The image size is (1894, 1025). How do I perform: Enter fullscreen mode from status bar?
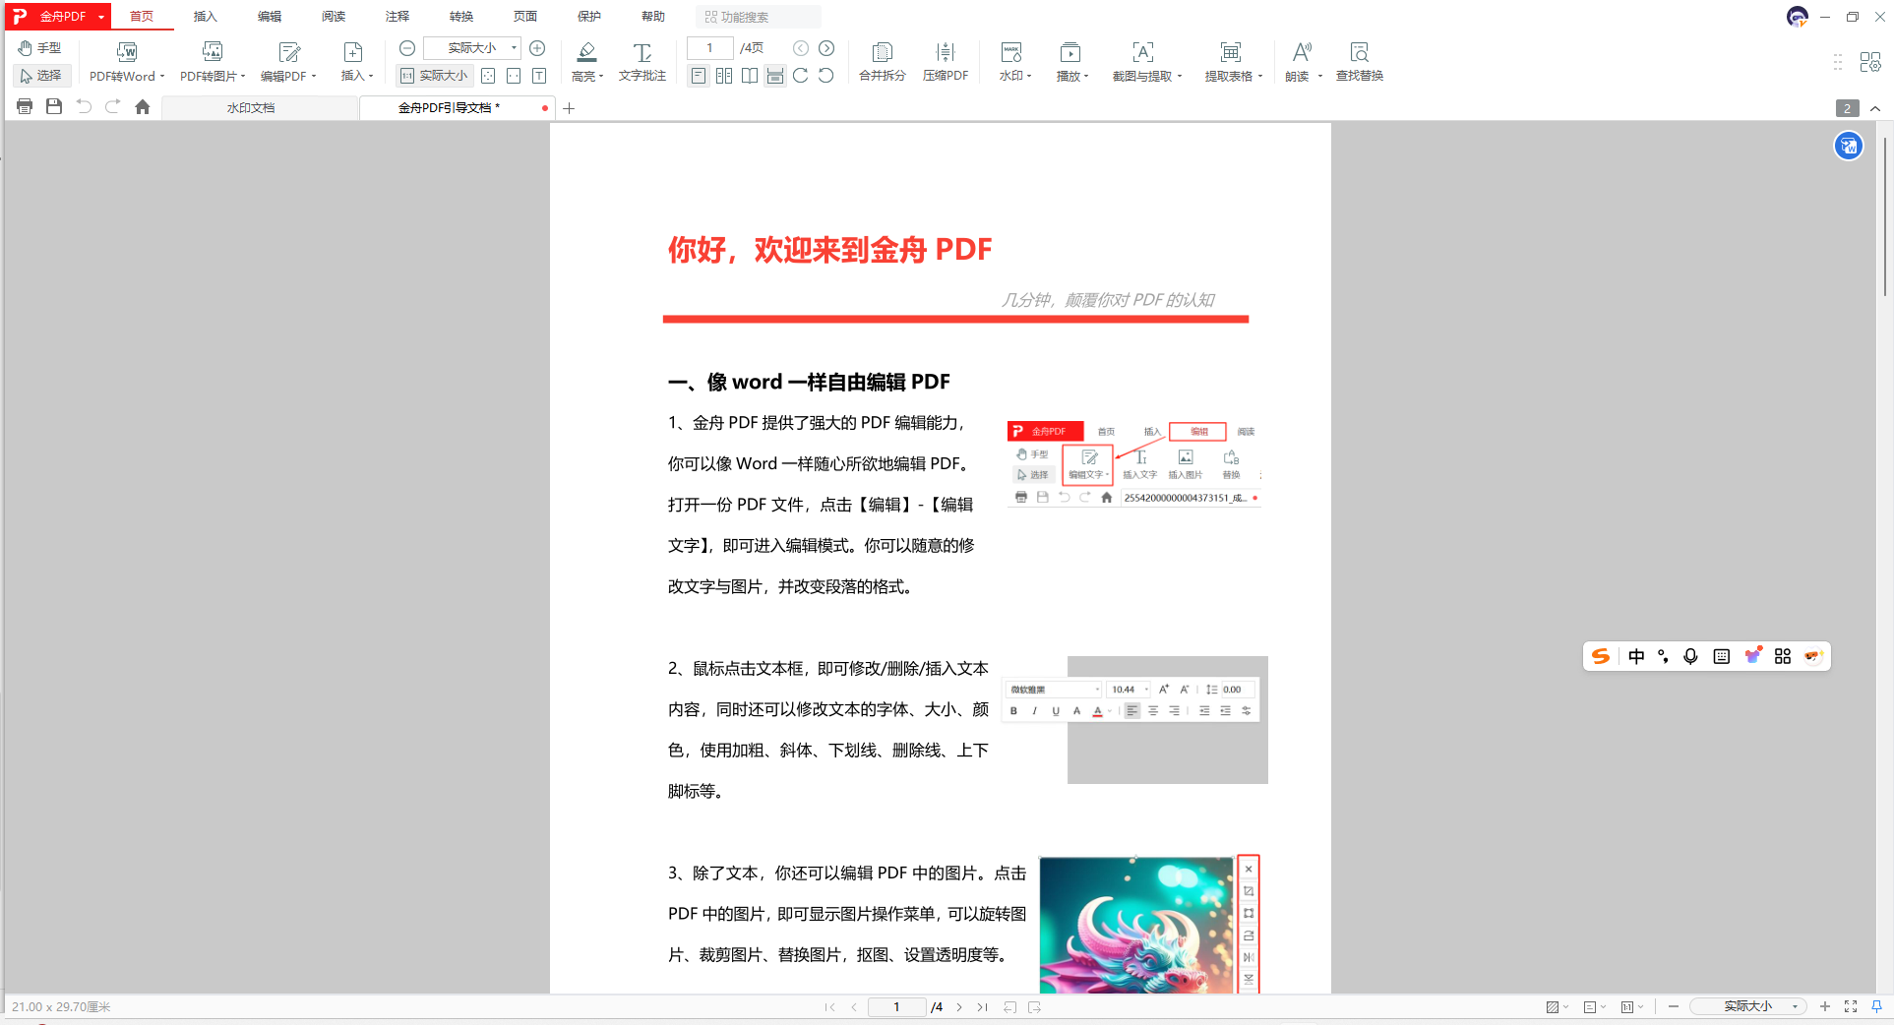click(1851, 1006)
